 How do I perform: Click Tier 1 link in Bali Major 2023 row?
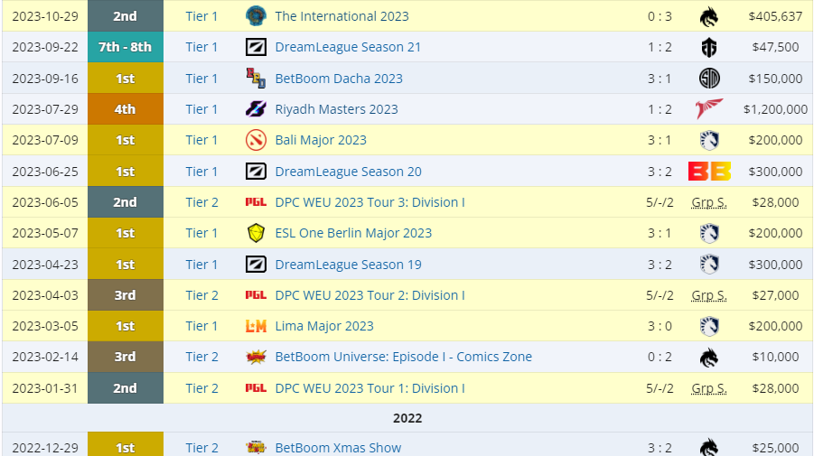[x=202, y=140]
